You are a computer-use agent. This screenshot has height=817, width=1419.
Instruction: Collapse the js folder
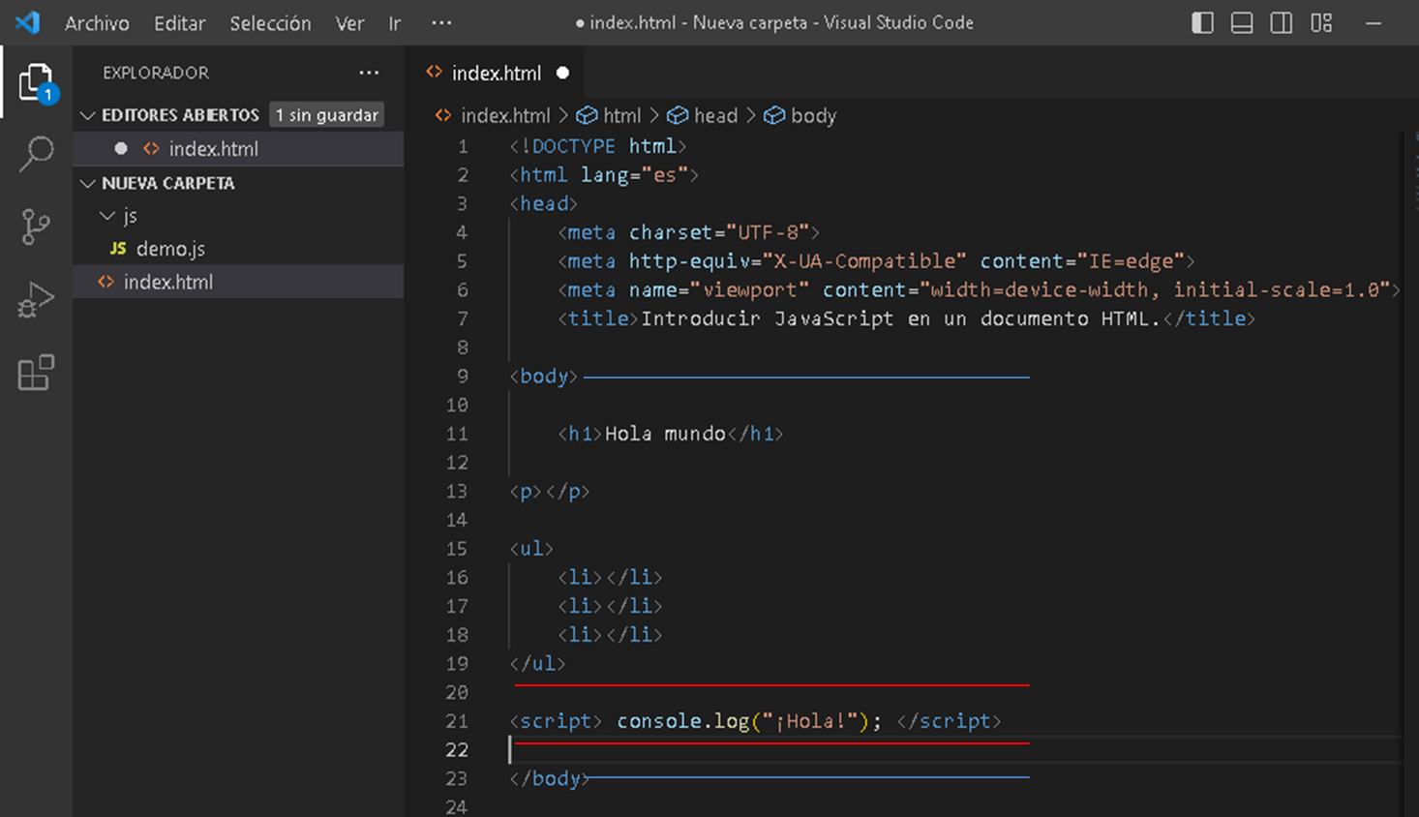pos(107,216)
